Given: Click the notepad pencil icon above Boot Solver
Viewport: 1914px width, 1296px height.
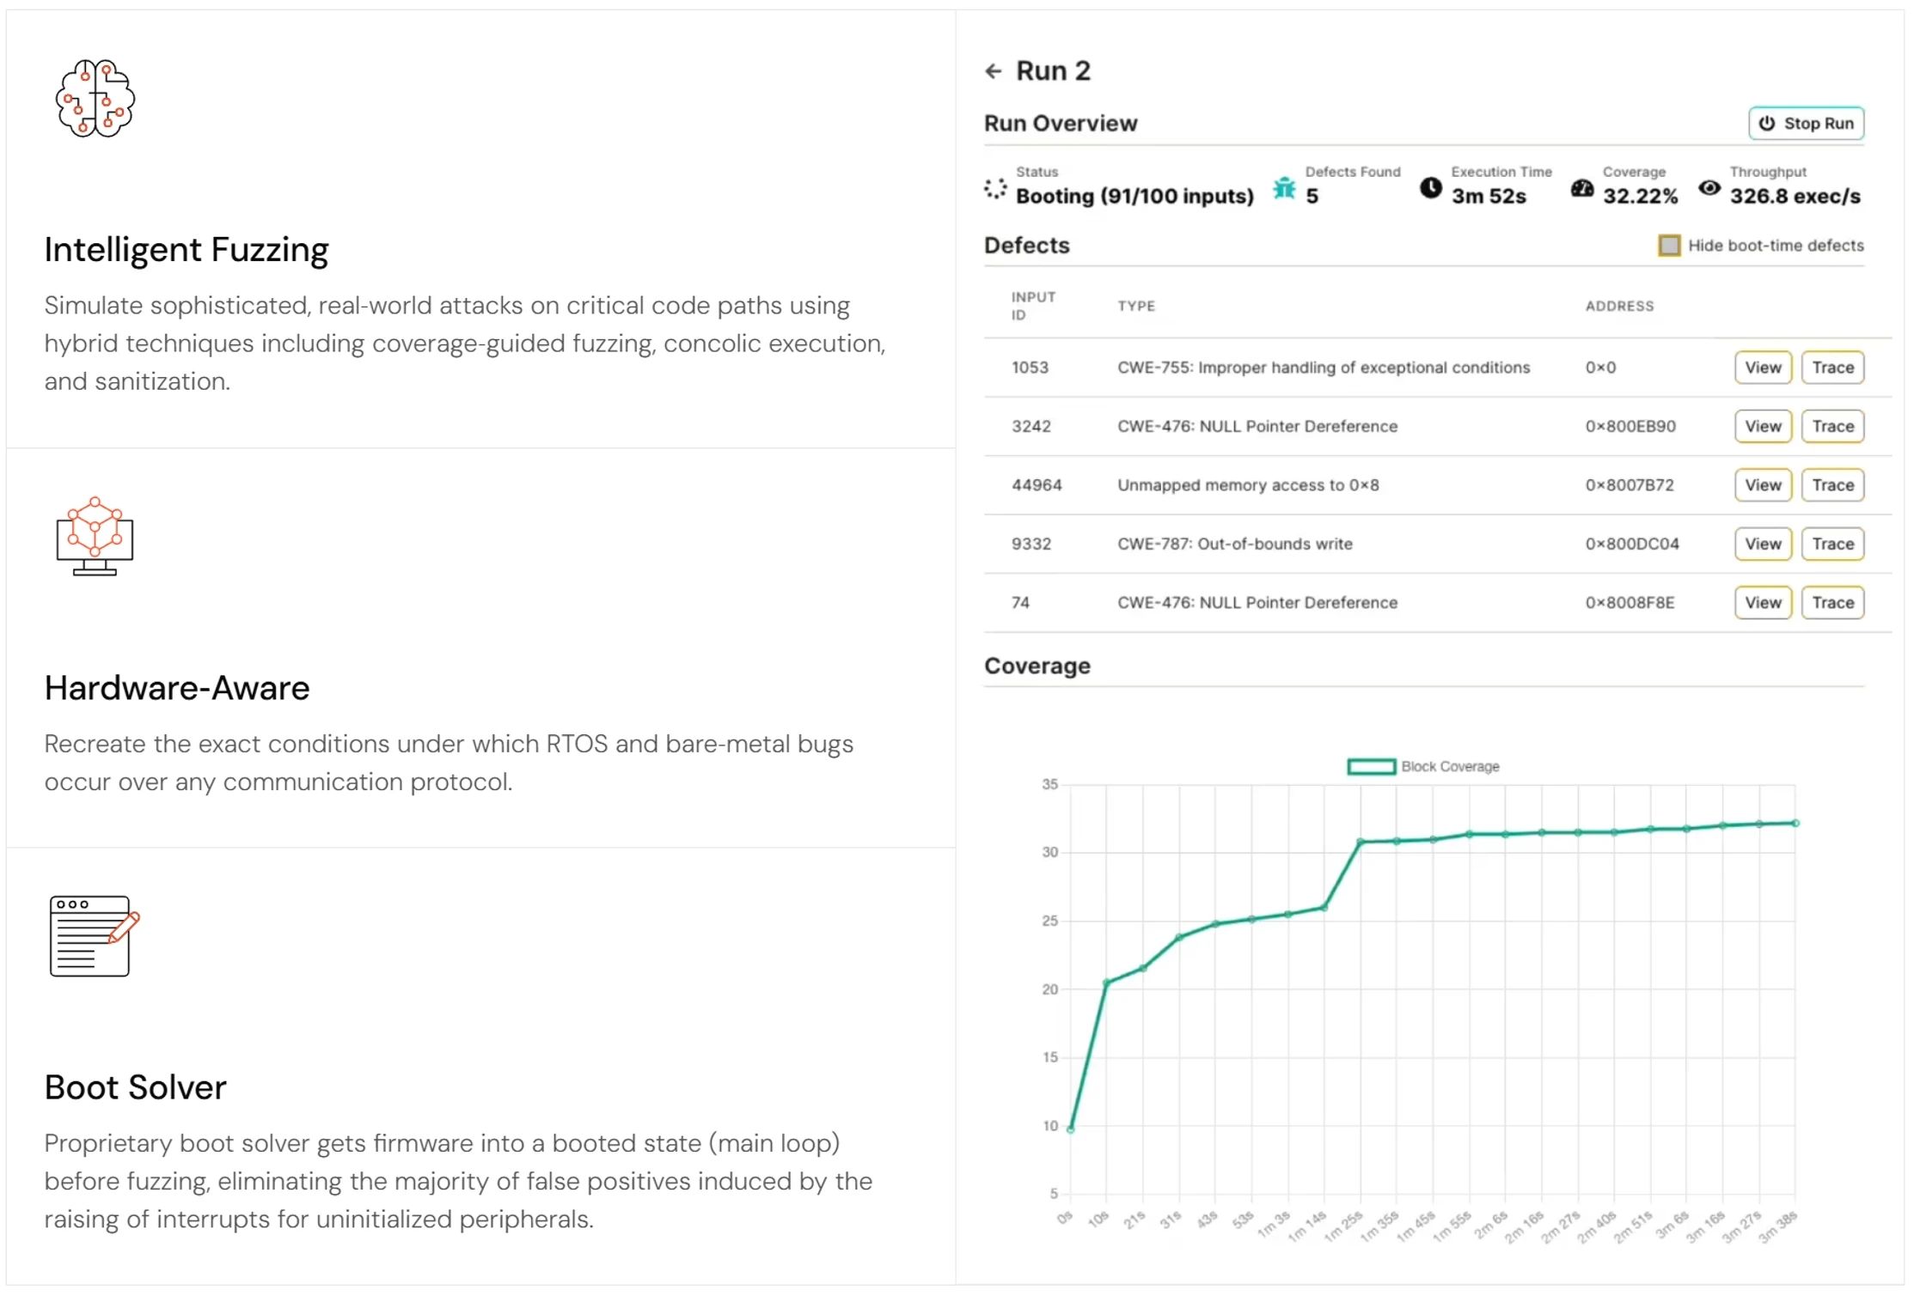Looking at the screenshot, I should point(95,936).
